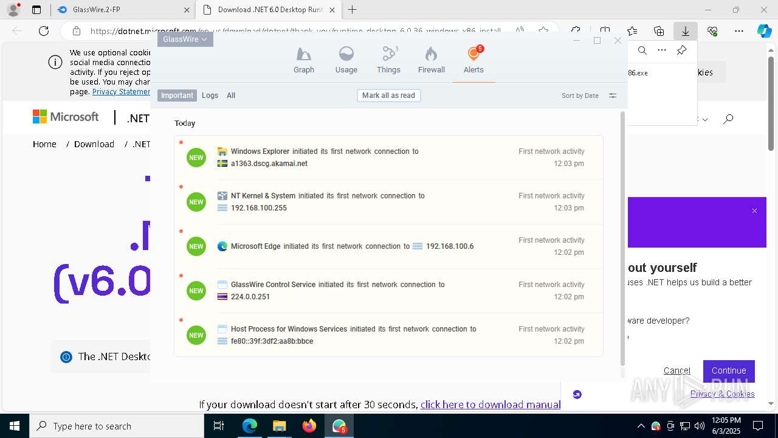Open the GlassWire menu dropdown
Screen dimensions: 778x438
pyautogui.click(x=185, y=39)
